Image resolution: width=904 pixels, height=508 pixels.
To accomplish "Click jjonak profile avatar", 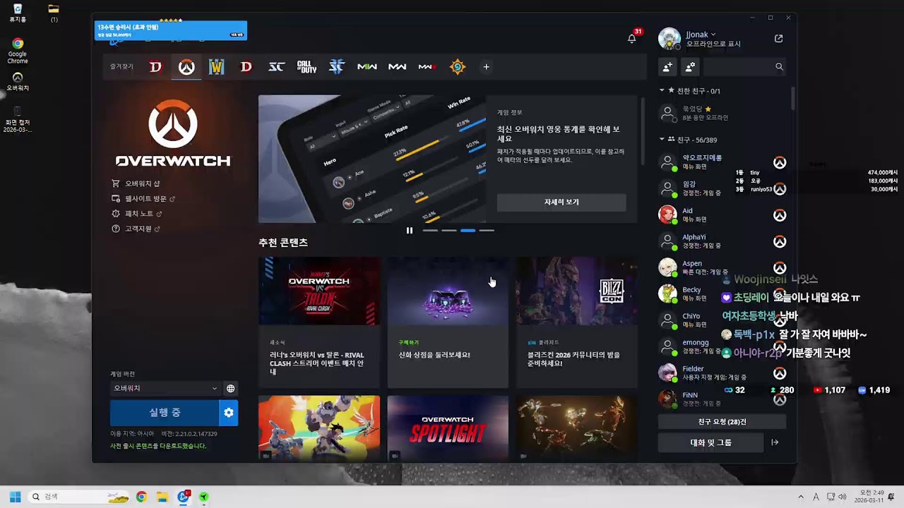I will (x=669, y=39).
